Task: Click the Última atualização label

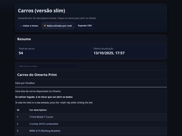Action: click(103, 49)
